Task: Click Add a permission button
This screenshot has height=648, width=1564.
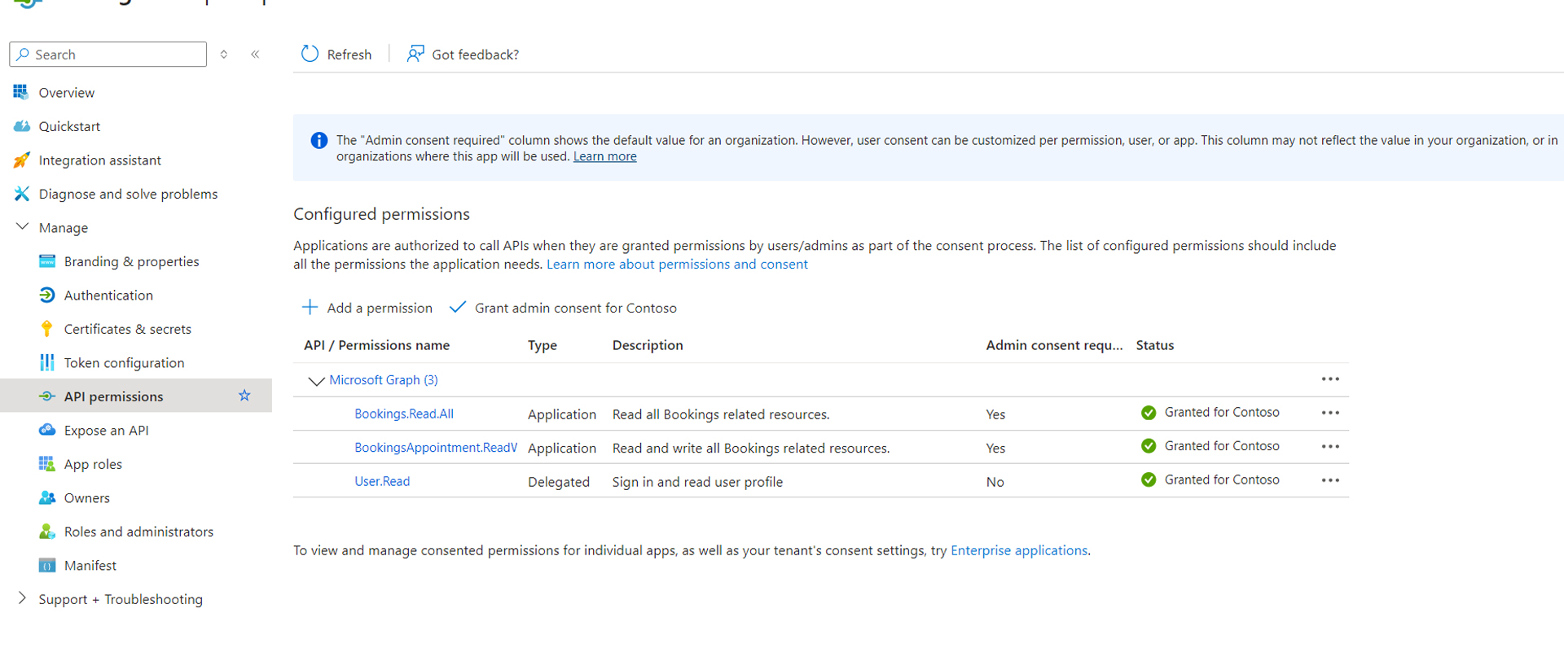Action: pyautogui.click(x=367, y=308)
